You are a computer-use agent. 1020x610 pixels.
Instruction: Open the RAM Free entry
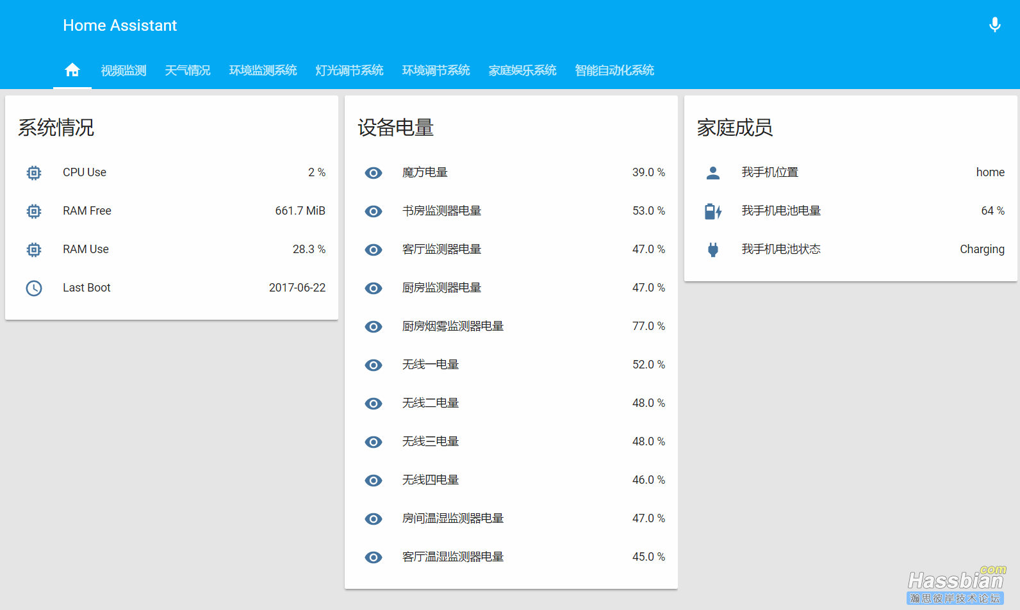click(x=172, y=211)
